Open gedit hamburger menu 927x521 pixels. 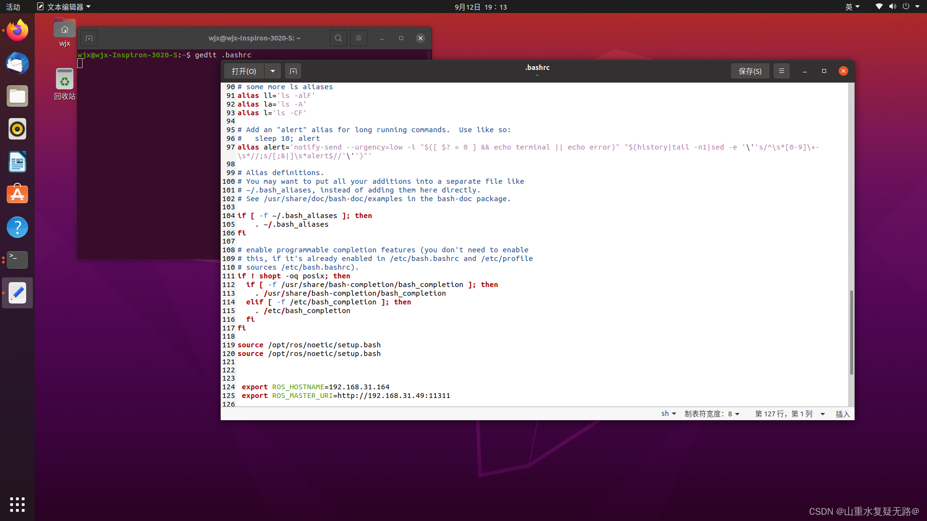[782, 71]
